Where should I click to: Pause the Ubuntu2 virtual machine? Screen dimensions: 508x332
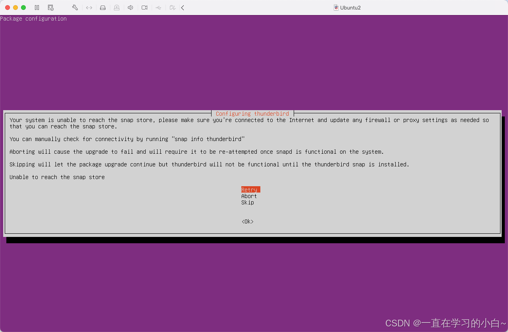coord(37,8)
